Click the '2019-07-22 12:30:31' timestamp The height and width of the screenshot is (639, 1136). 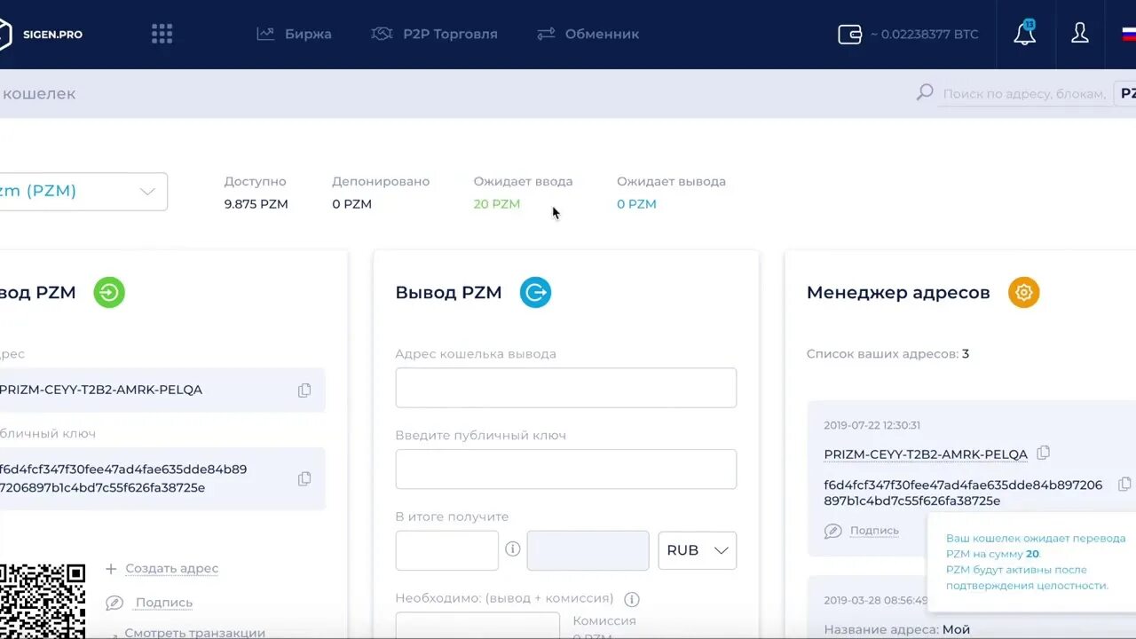[x=872, y=425]
